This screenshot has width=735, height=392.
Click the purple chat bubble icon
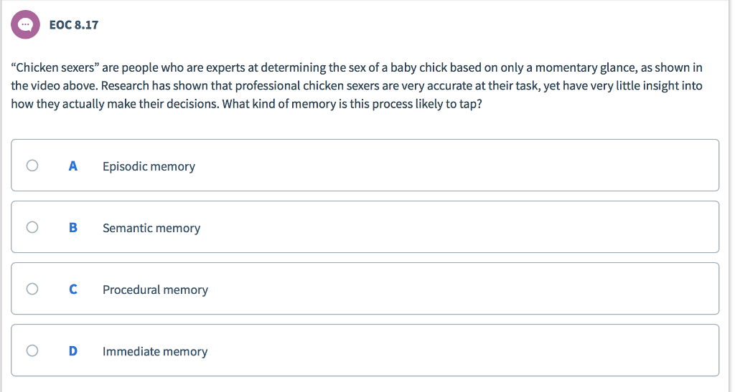click(25, 24)
